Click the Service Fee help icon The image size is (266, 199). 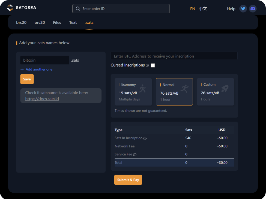coord(135,155)
